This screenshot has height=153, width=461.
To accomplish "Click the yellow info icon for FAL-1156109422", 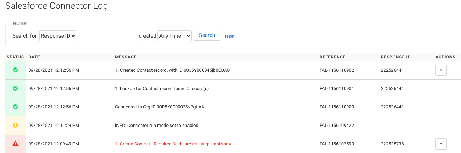I will [x=15, y=125].
